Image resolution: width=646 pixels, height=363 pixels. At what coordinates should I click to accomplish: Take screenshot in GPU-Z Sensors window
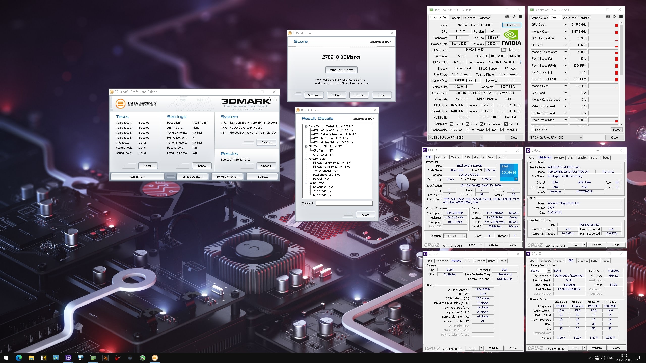click(608, 17)
